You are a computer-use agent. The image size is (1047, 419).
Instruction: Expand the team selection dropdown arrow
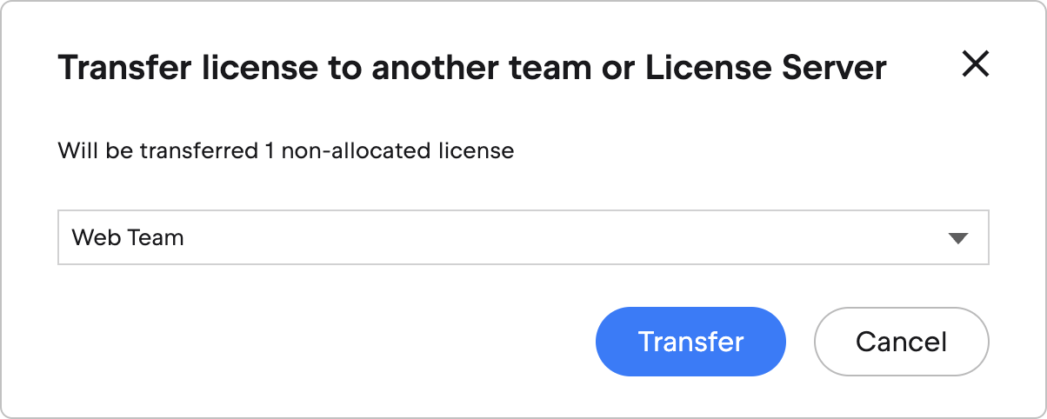[x=957, y=238]
